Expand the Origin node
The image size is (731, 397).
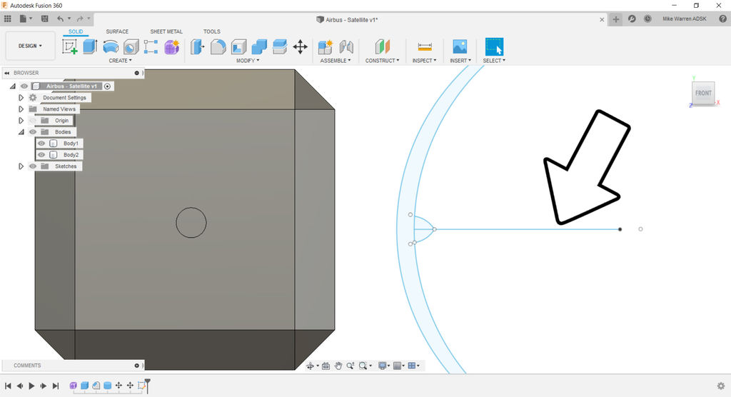[x=21, y=121]
